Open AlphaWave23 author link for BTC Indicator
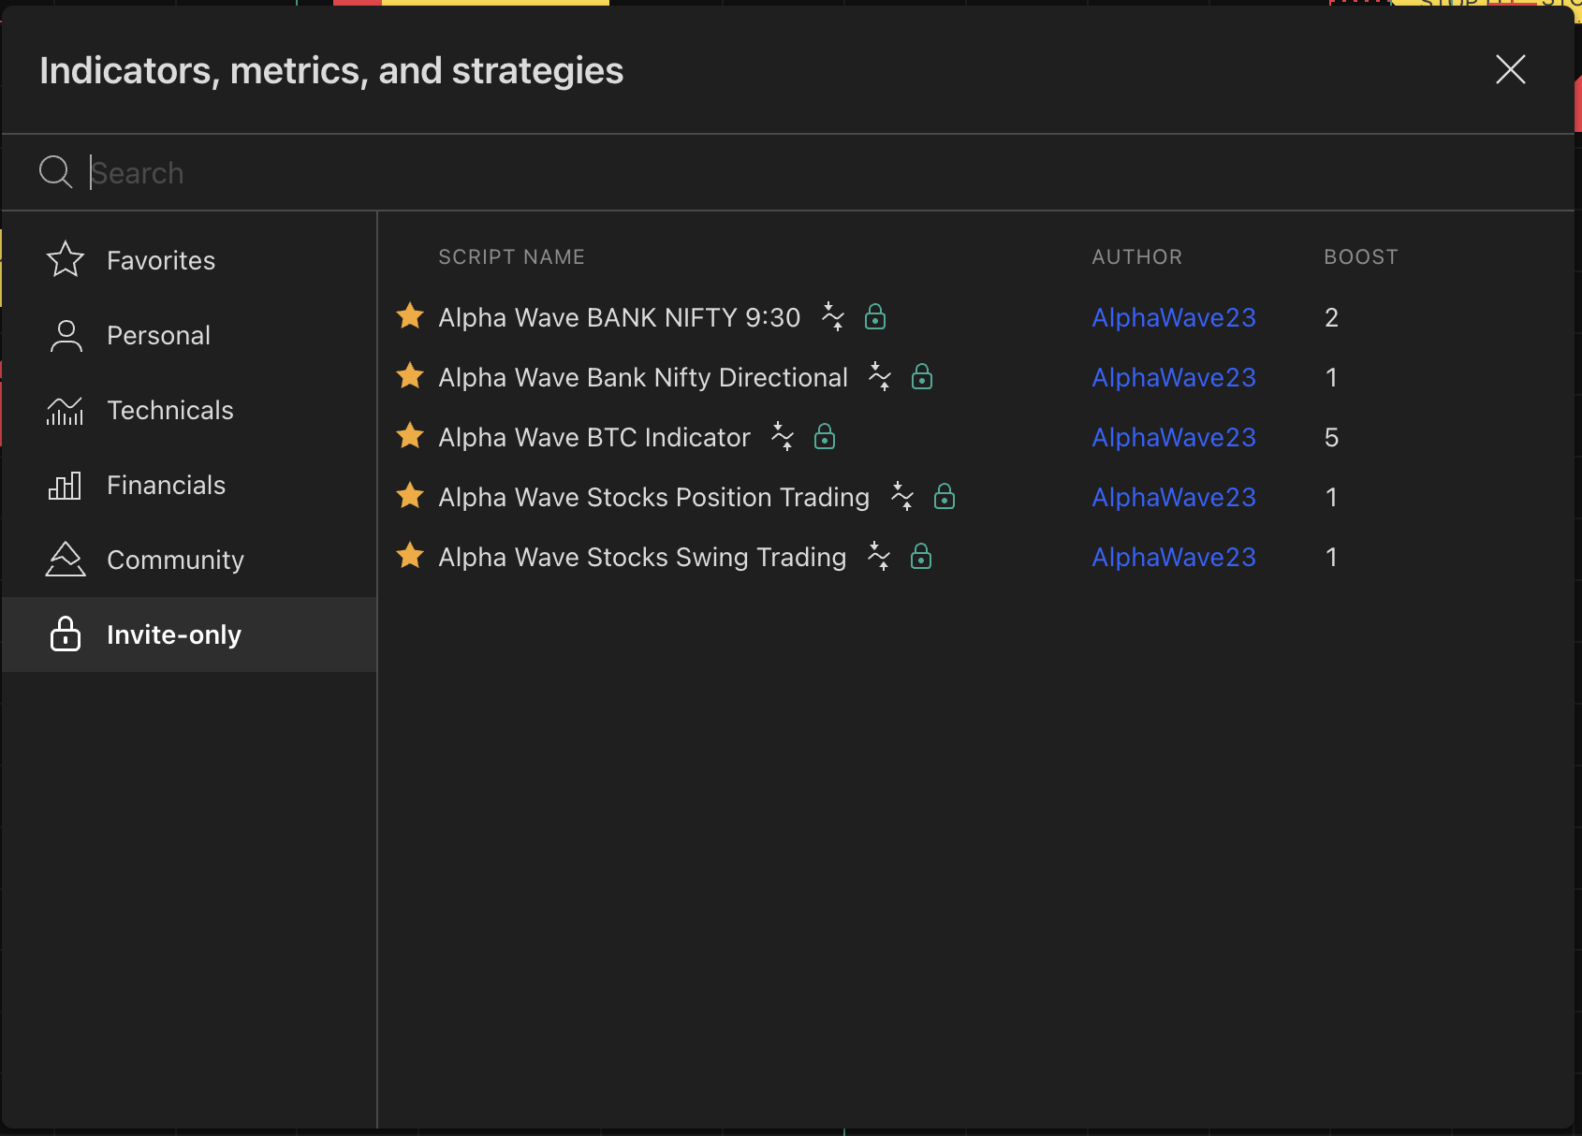The height and width of the screenshot is (1136, 1582). tap(1173, 437)
